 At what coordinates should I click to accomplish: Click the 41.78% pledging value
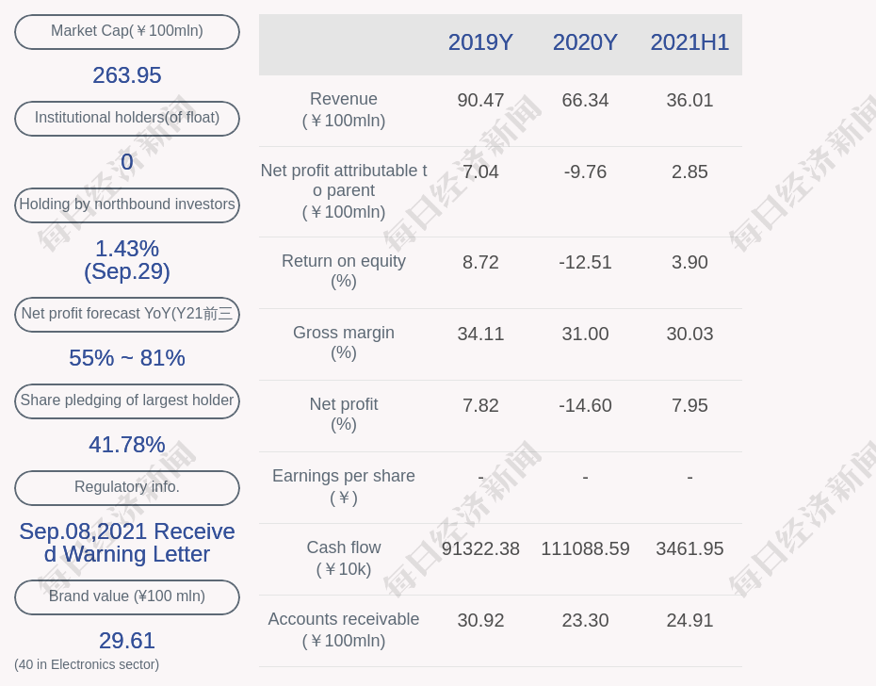126,444
